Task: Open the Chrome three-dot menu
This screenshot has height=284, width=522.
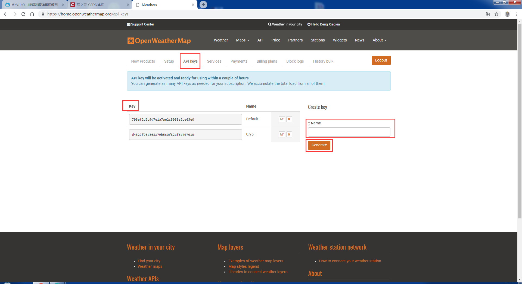Action: pos(516,14)
